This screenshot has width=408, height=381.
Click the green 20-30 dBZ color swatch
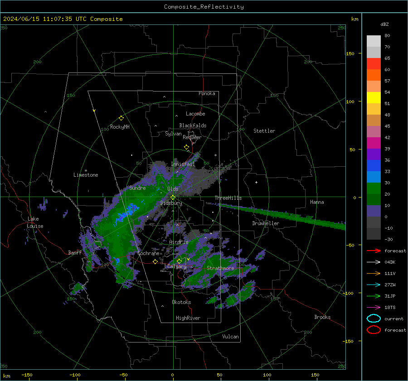(x=374, y=188)
